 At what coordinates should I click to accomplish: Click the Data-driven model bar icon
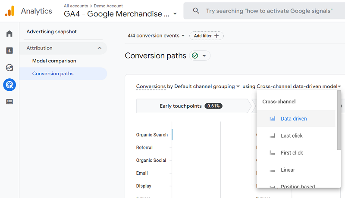(x=273, y=119)
